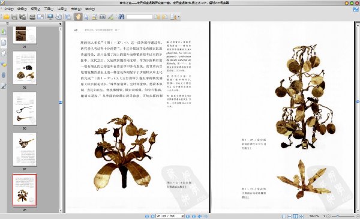The image size is (360, 219).
Task: Pick the Select Text tool
Action: coord(94,17)
